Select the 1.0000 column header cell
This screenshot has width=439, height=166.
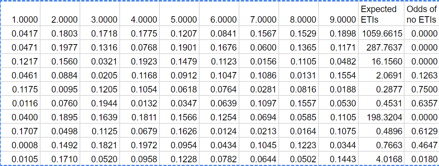click(x=25, y=20)
